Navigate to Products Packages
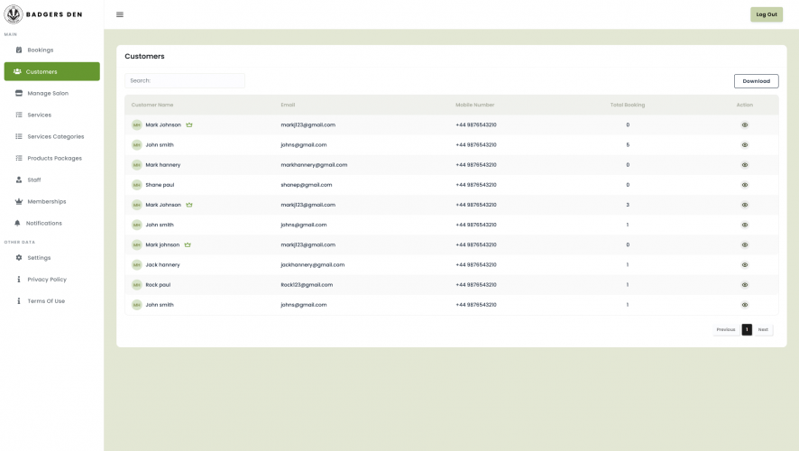The image size is (799, 451). tap(52, 158)
